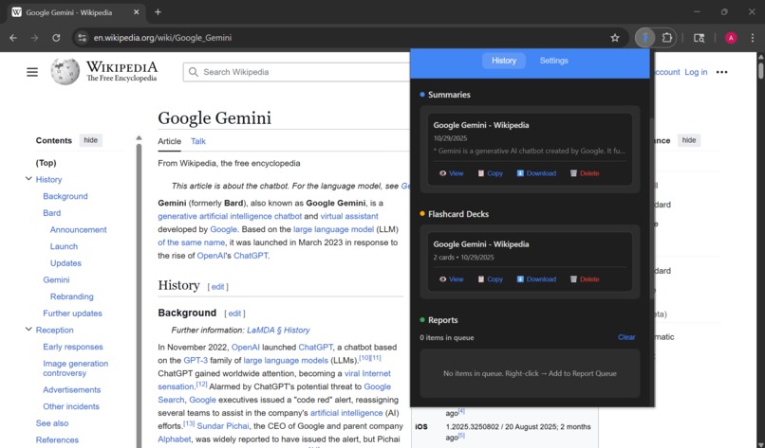Reload the Wikipedia page
Screen dimensions: 765x448
[x=56, y=38]
